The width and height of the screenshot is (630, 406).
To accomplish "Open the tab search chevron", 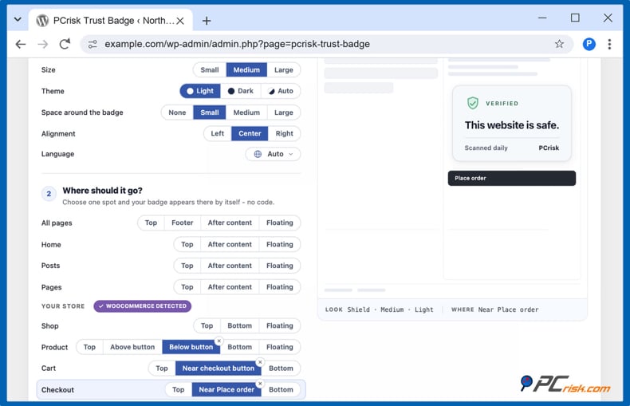I will pyautogui.click(x=18, y=19).
